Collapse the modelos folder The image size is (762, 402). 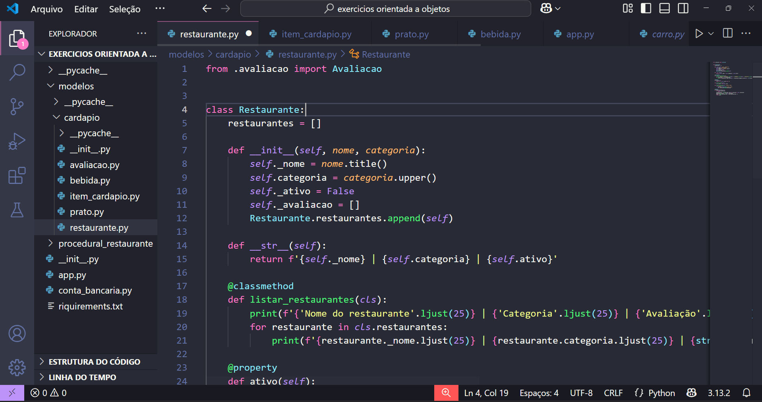point(96,86)
